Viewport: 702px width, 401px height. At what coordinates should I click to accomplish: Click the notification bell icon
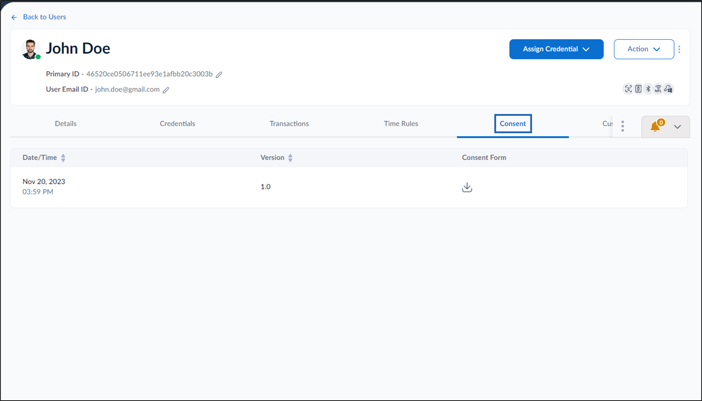click(x=655, y=126)
